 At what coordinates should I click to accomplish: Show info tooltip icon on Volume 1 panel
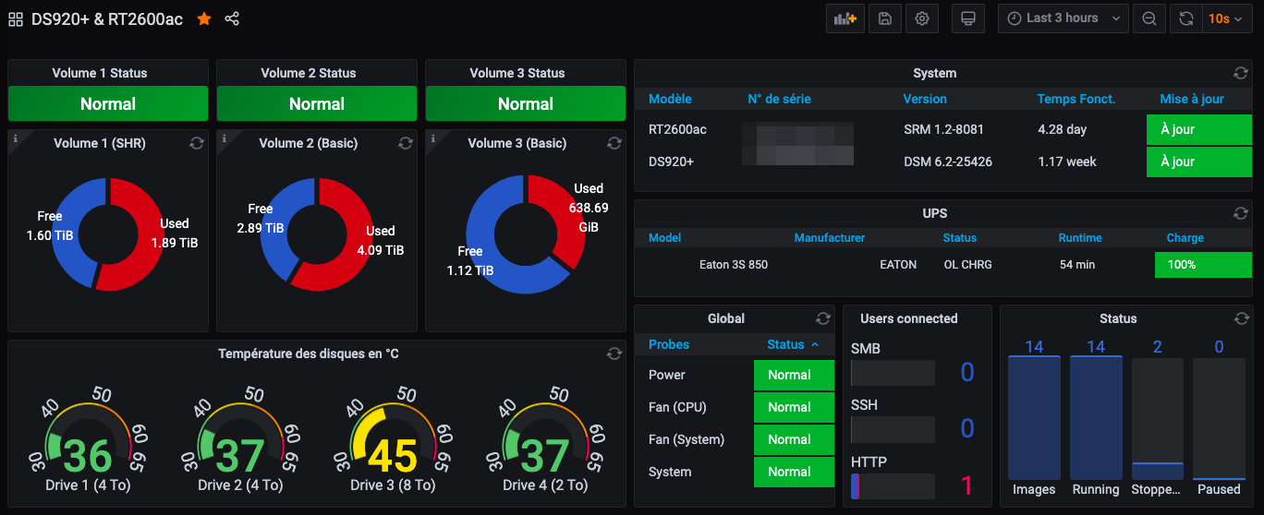[x=15, y=137]
